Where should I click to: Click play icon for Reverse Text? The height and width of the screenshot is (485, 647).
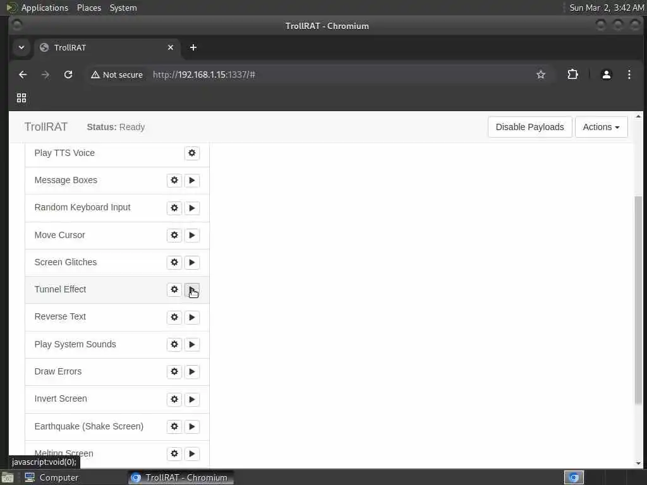(192, 317)
